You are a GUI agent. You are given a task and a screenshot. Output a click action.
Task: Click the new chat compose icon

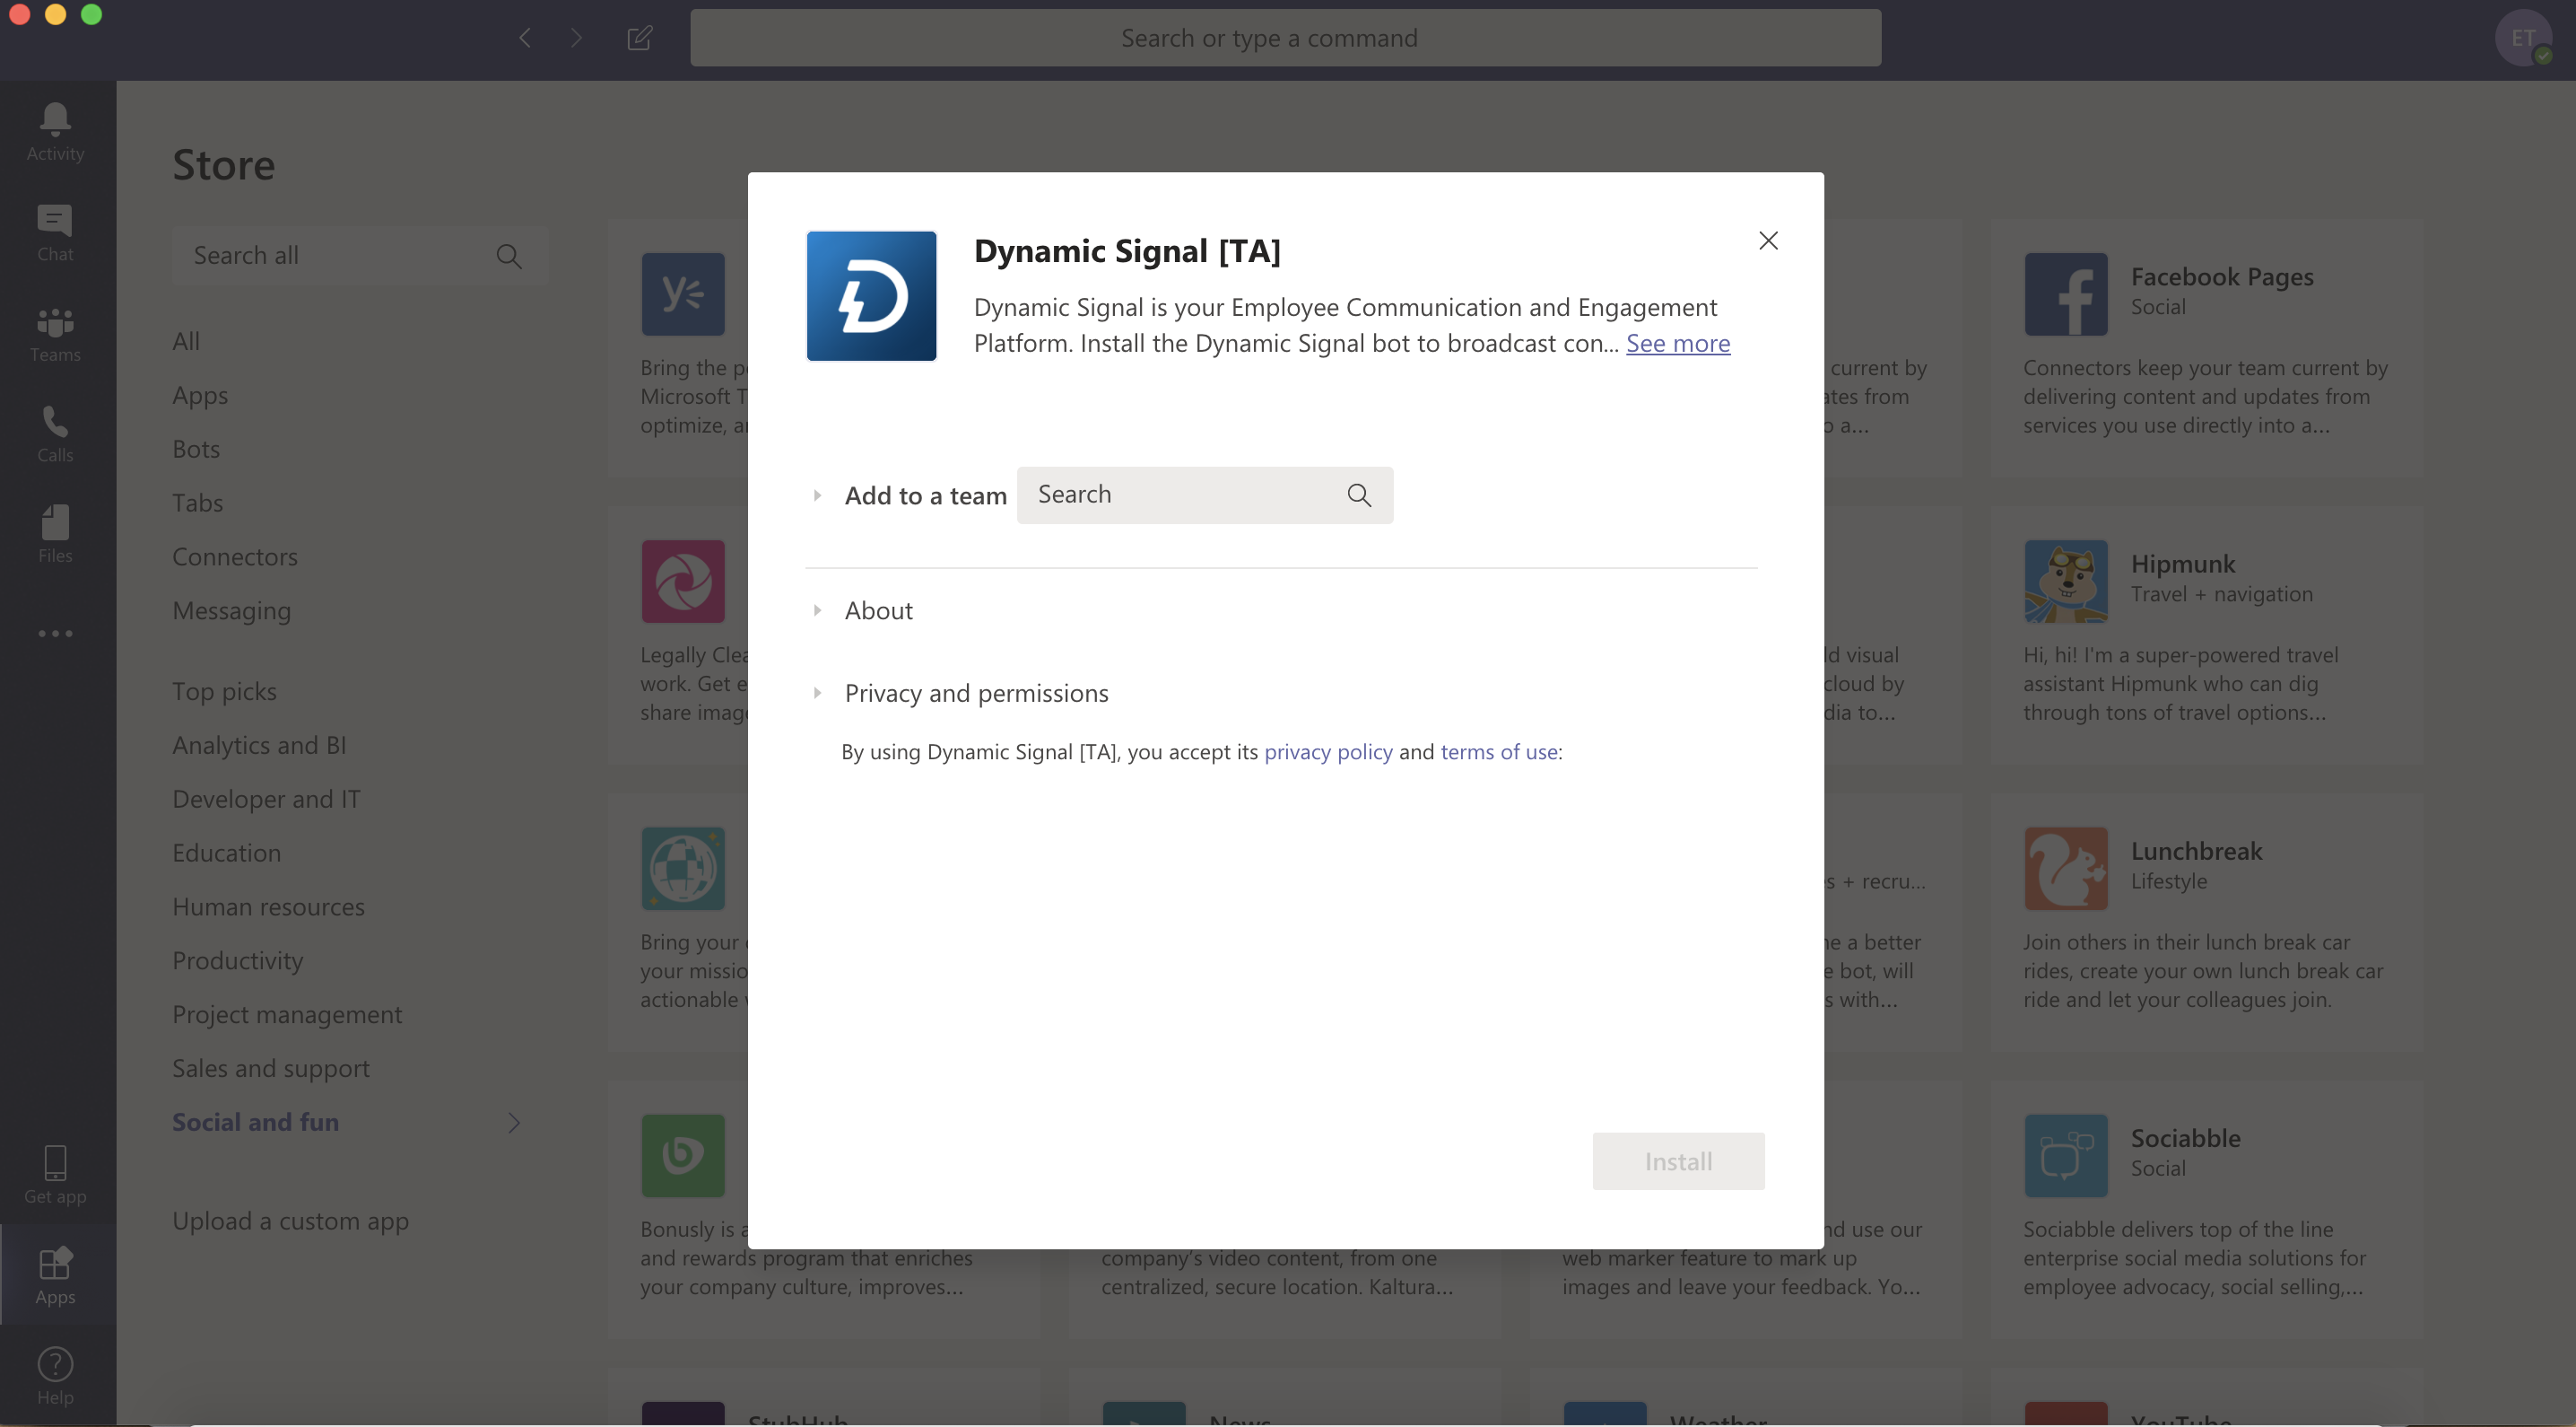point(640,38)
